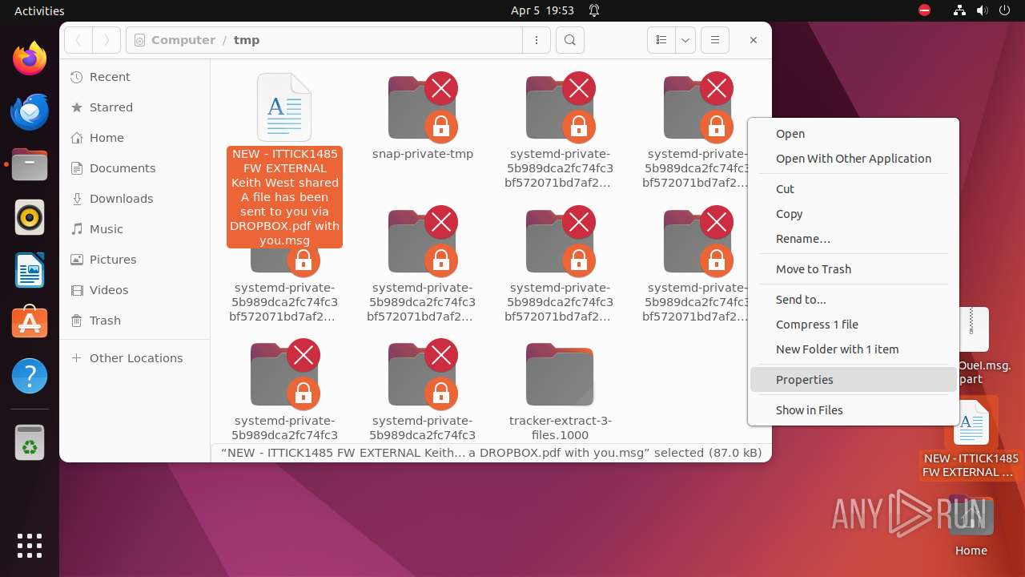Open clock calendar Apr 5 19:53
1025x577 pixels.
click(x=542, y=10)
